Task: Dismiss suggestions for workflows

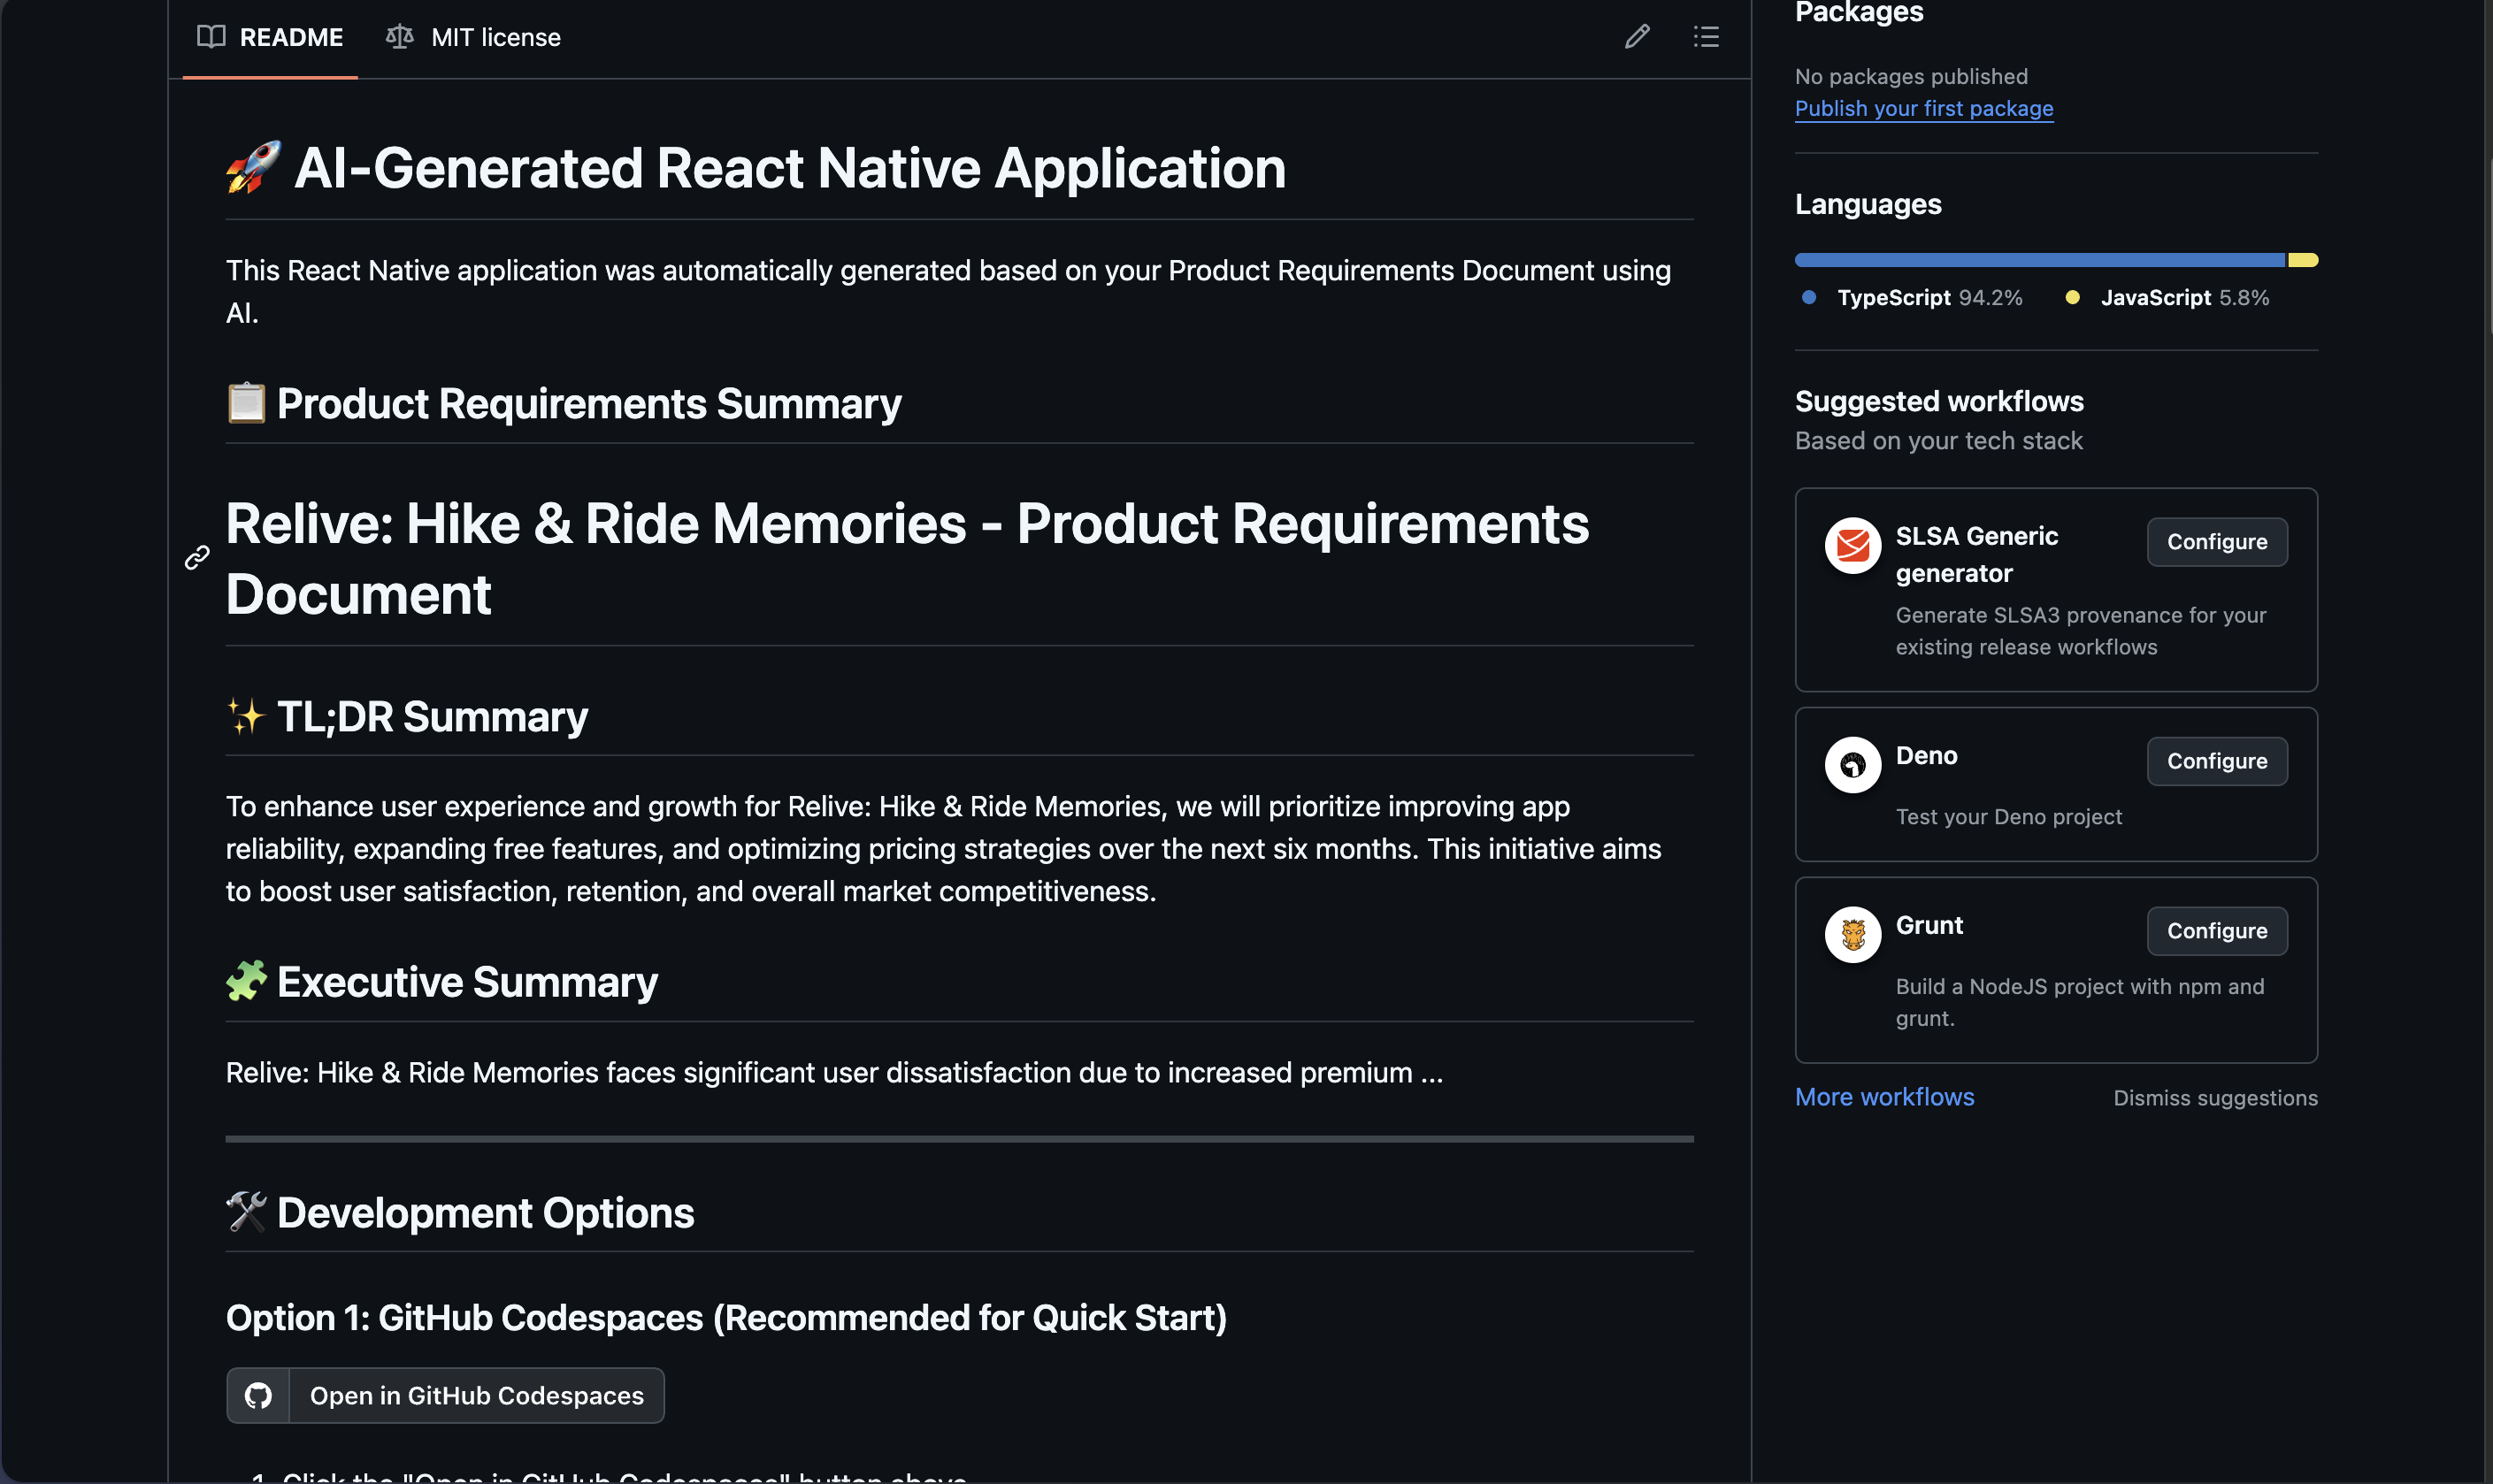Action: point(2214,1098)
